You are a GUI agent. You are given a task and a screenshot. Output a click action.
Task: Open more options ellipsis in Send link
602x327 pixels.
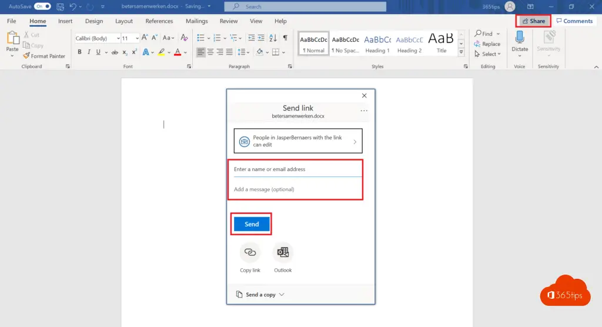click(364, 111)
